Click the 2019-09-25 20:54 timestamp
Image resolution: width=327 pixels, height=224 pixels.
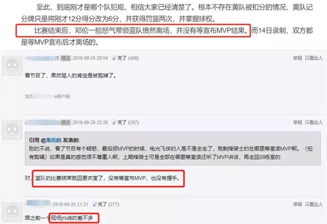[90, 58]
